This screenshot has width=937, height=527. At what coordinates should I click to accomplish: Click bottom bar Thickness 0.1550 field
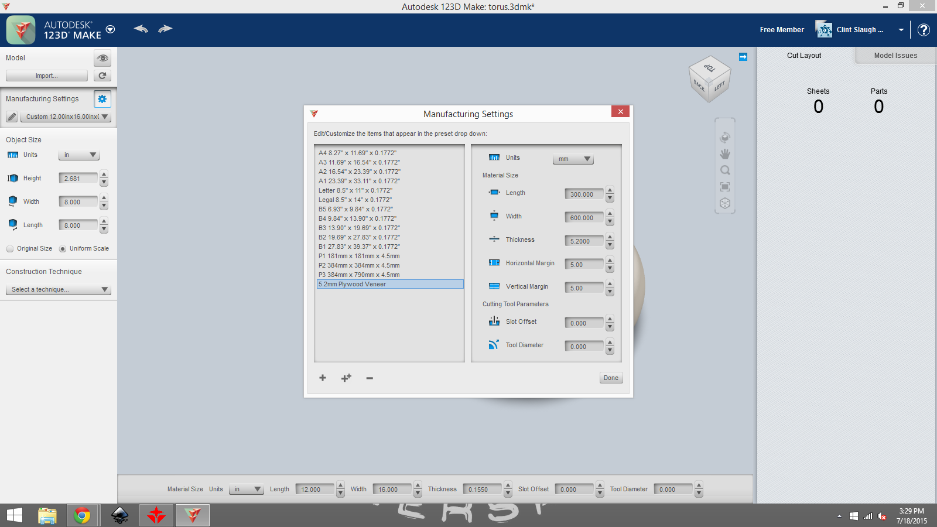tap(483, 490)
